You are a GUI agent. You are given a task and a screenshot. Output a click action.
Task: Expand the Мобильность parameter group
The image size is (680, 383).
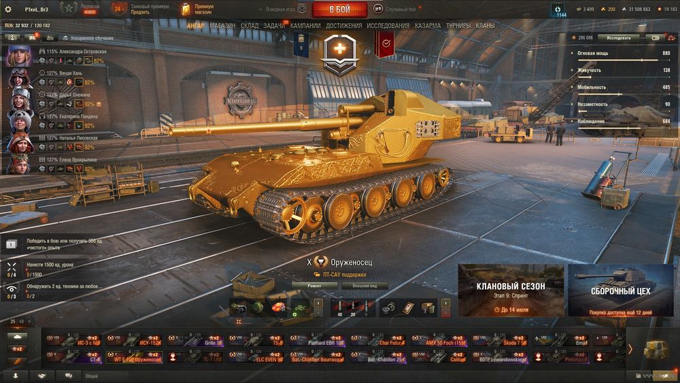591,87
